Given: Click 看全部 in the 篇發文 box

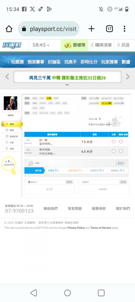Looking at the screenshot, I should point(69,182).
